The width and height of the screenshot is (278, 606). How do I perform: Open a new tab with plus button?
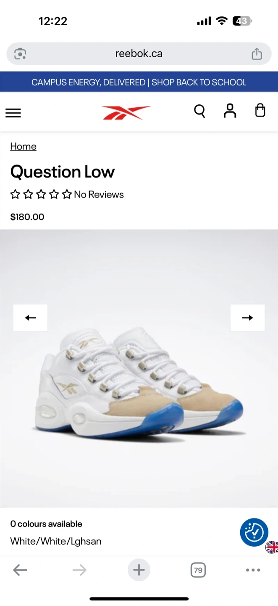coord(139,570)
